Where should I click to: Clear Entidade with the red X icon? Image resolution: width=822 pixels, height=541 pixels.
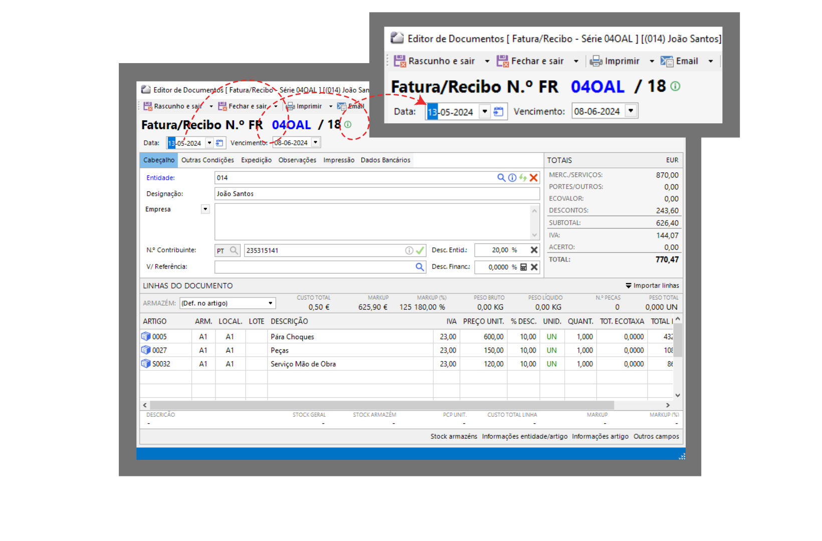click(534, 178)
